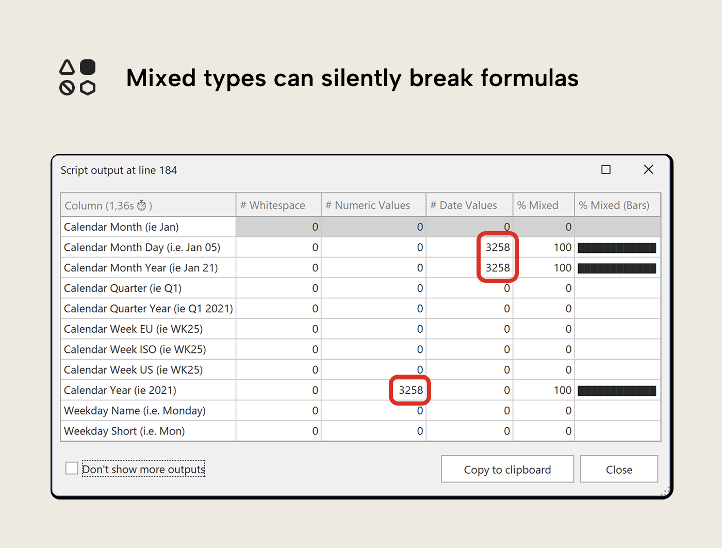Click the % Mixed bar for Calendar Year
722x548 pixels.
click(617, 390)
